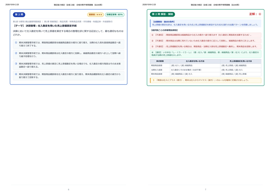Select answer option ③ in question 2
The image size is (274, 194).
click(68, 65)
